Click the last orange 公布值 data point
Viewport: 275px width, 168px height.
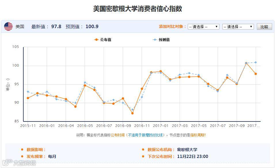[x=256, y=74]
